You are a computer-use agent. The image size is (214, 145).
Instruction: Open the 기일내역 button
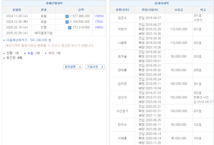pos(95,67)
